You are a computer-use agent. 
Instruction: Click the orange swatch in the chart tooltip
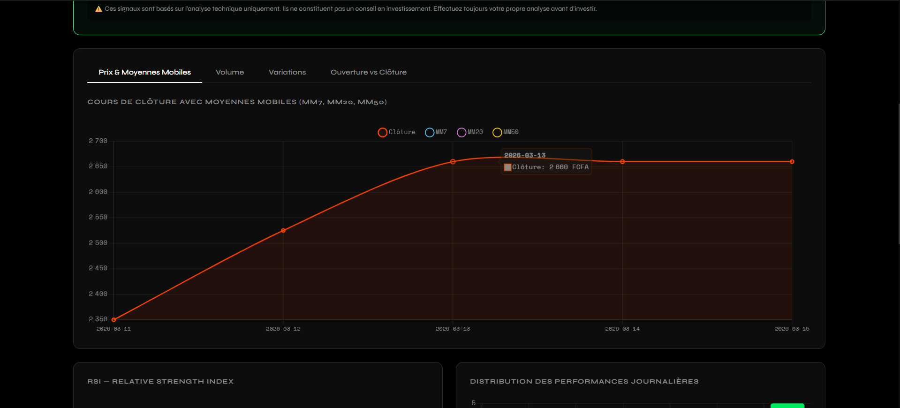(x=507, y=167)
